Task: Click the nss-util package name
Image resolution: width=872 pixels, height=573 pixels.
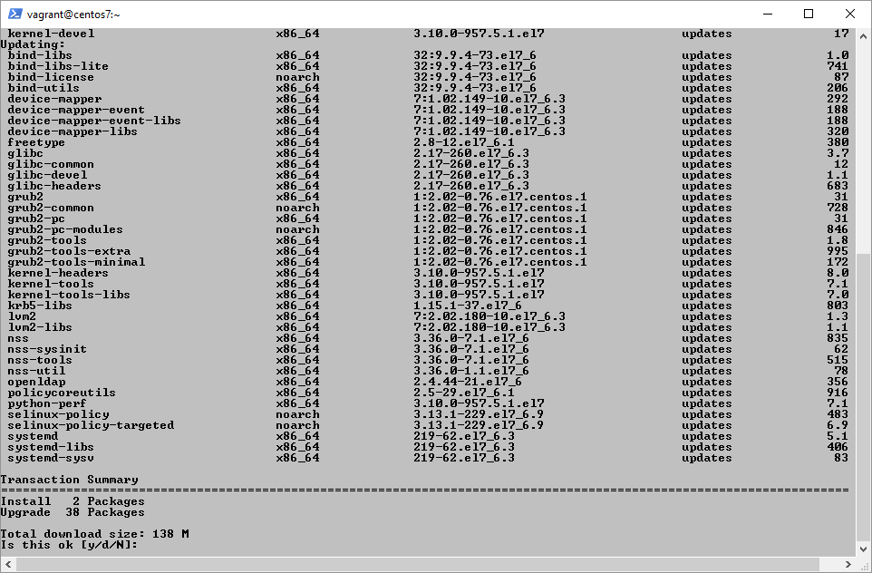Action: [x=36, y=371]
